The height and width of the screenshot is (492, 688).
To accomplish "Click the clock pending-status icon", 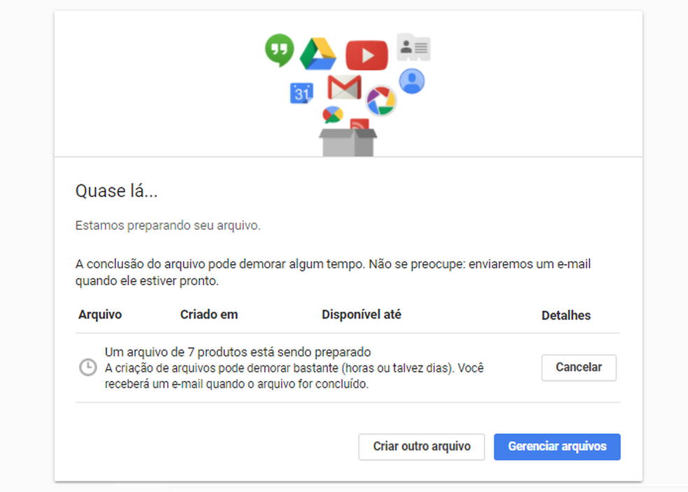I will tap(87, 367).
